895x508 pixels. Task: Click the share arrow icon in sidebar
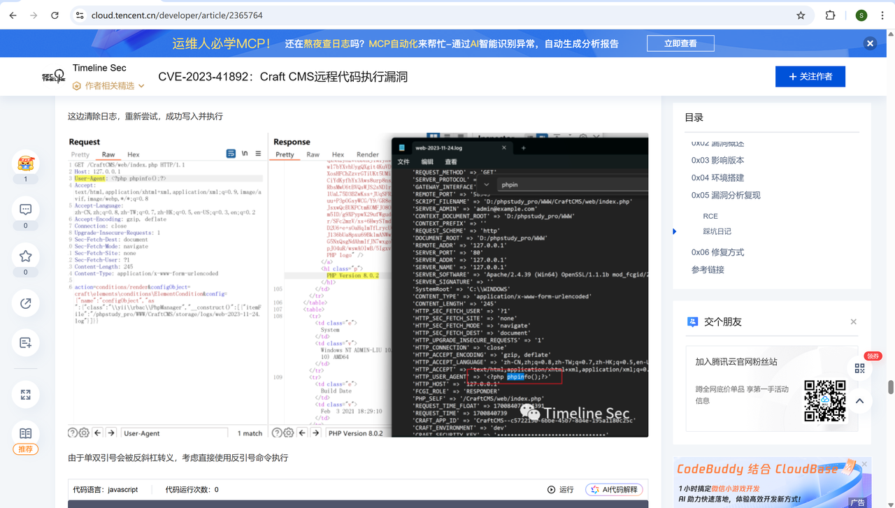(x=26, y=303)
